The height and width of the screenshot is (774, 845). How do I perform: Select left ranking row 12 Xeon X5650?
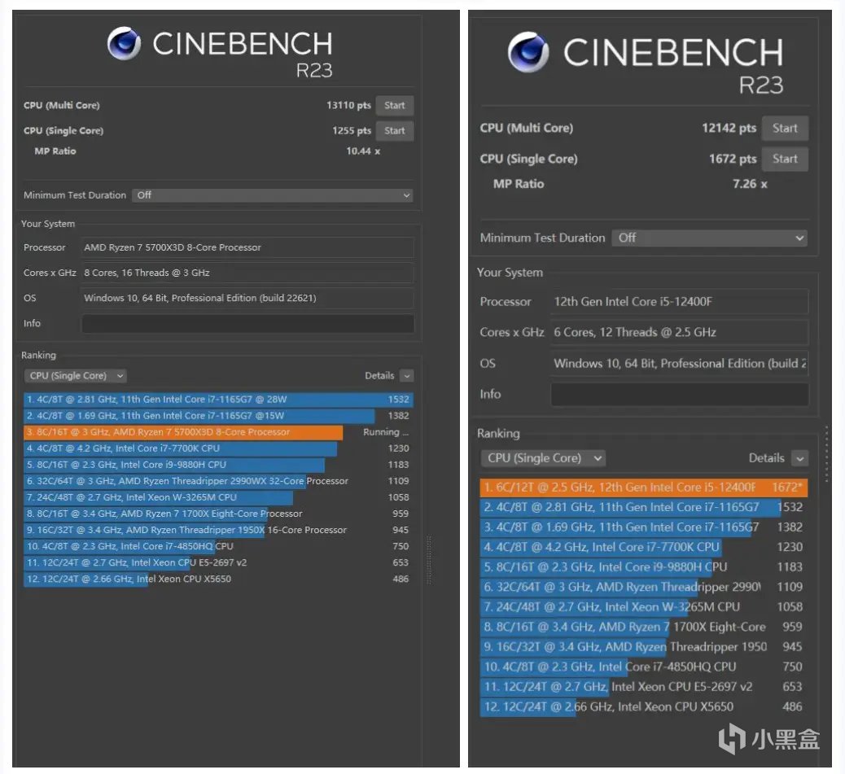pyautogui.click(x=218, y=579)
